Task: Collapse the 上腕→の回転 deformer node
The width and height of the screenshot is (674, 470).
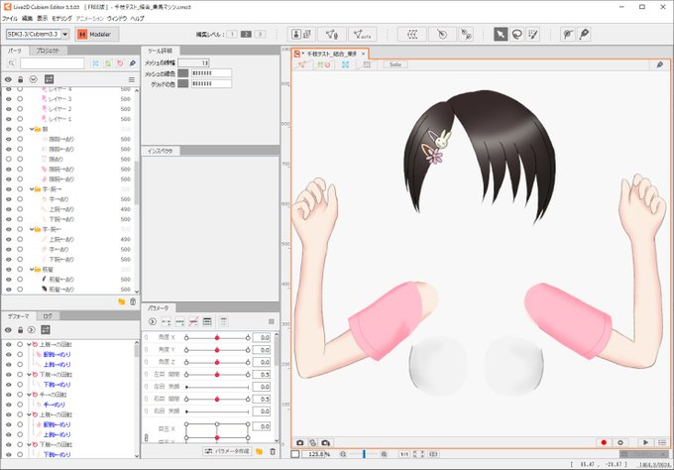Action: click(x=29, y=344)
